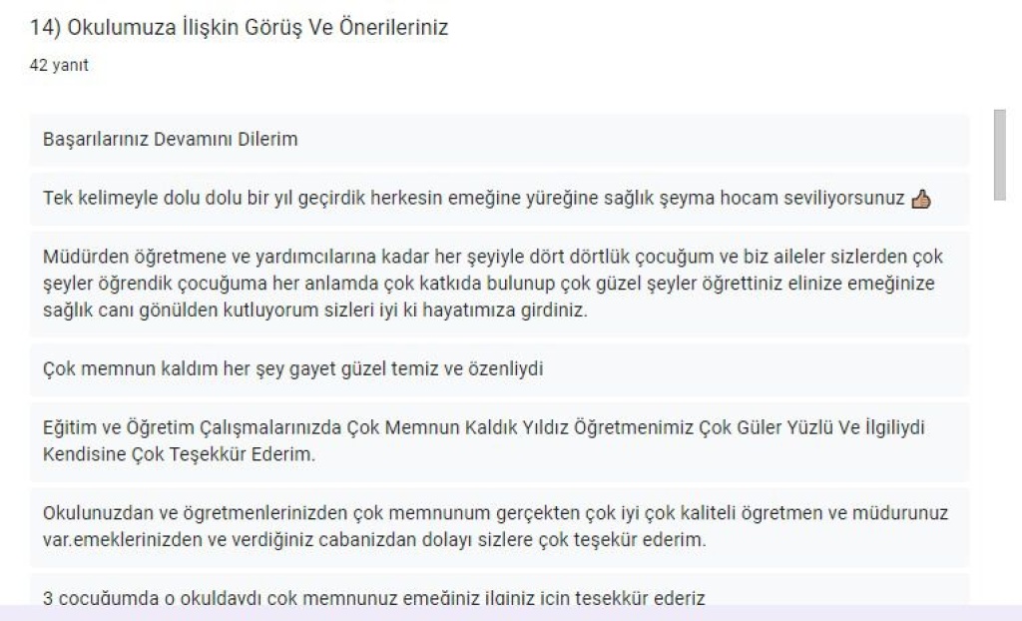1022x621 pixels.
Task: Click the scrollbar track below the thumb
Action: pyautogui.click(x=999, y=401)
